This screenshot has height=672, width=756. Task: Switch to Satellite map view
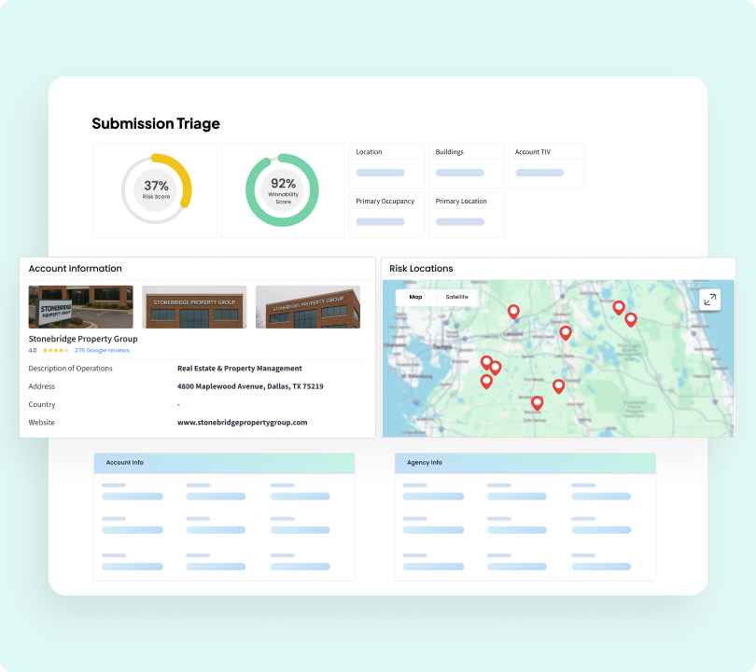[x=457, y=297]
